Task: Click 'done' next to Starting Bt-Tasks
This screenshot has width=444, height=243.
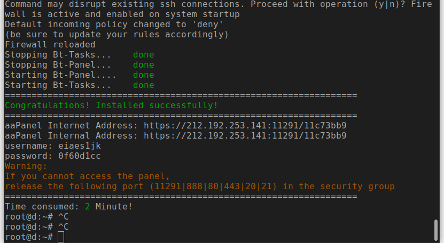Action: pyautogui.click(x=144, y=85)
